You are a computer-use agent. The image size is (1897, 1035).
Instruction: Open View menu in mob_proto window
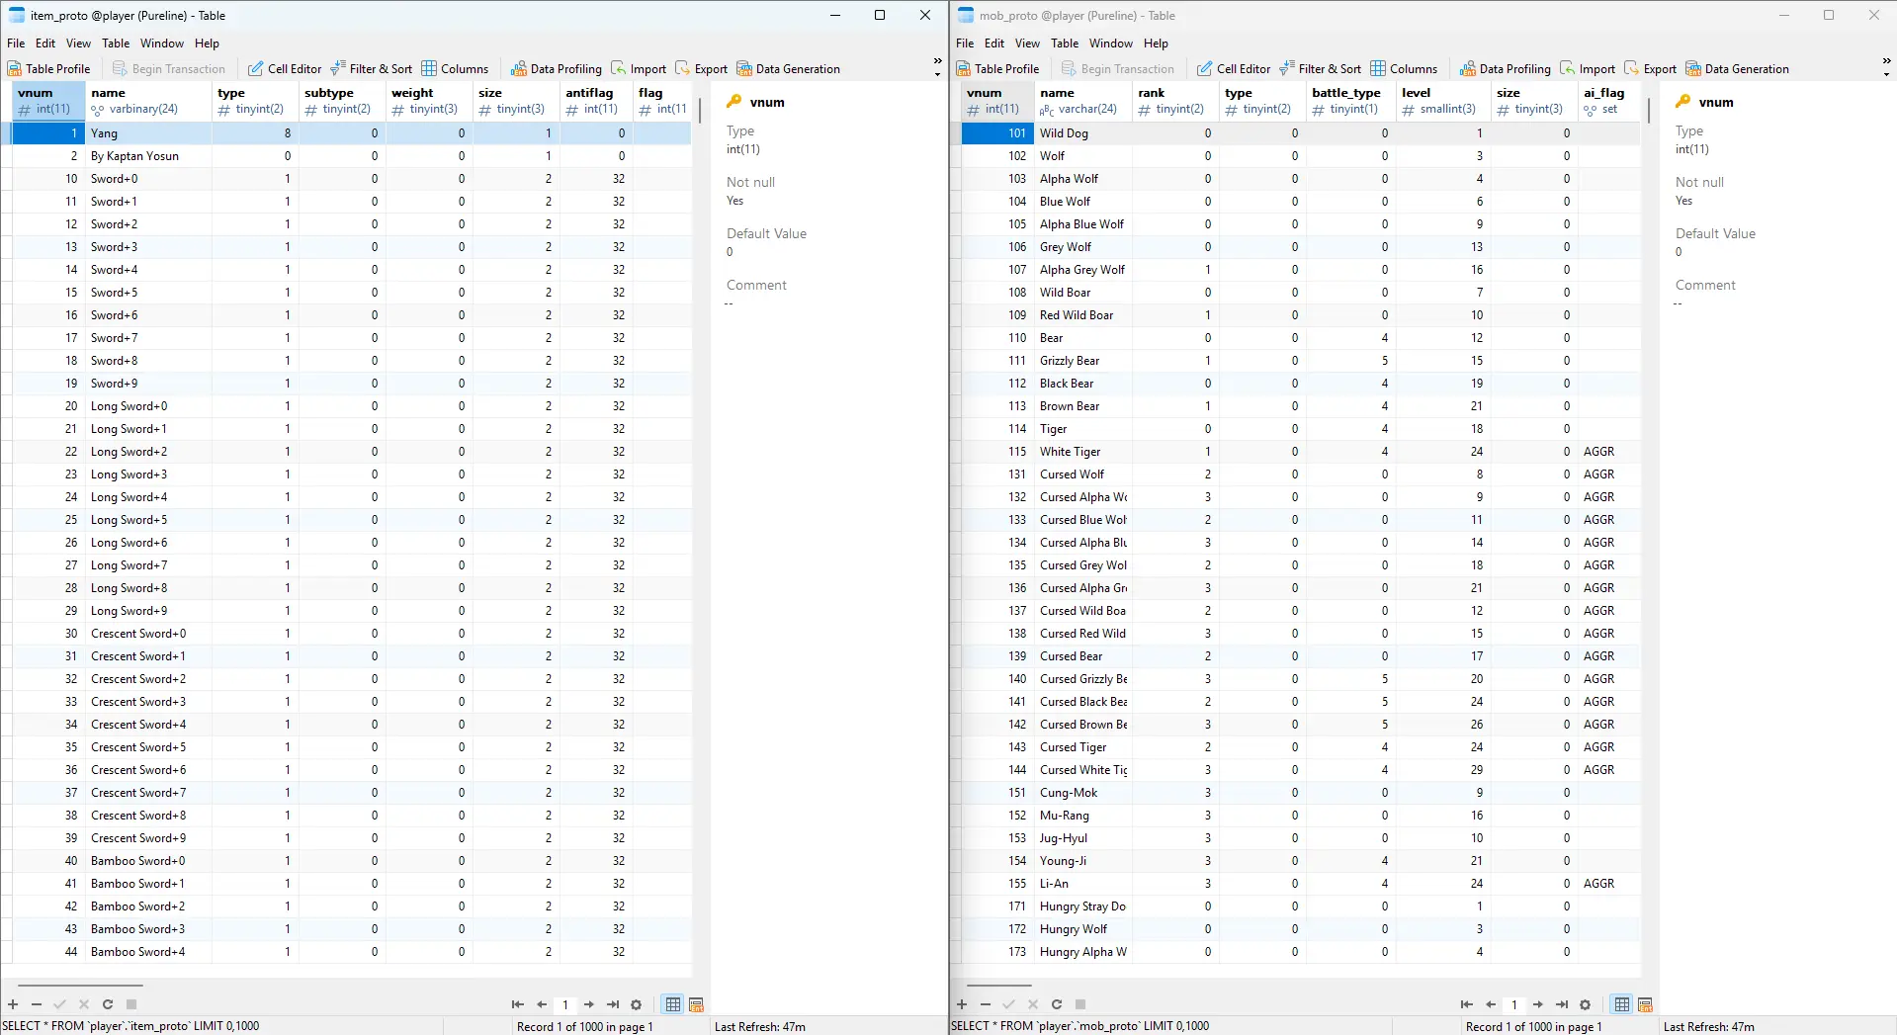[x=1027, y=43]
